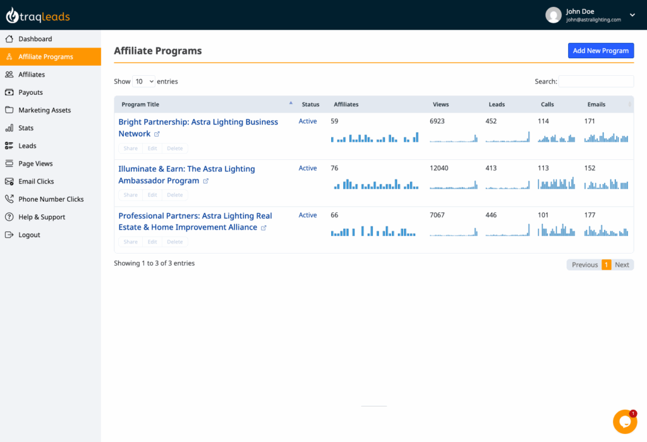Toggle the Program Title sort order

[x=140, y=104]
